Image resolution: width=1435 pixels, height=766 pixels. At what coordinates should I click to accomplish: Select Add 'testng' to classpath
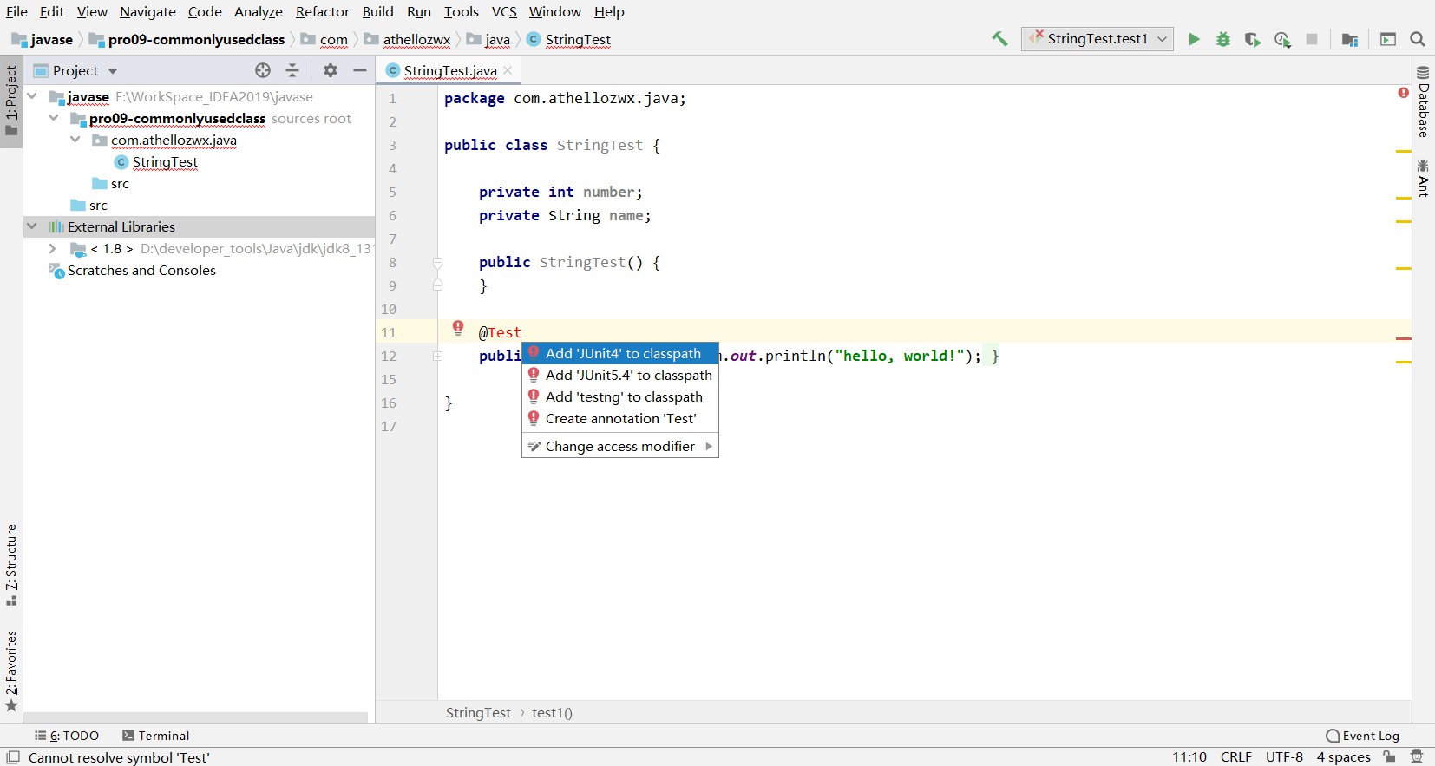pos(620,396)
